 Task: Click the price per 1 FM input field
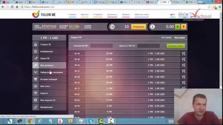pyautogui.click(x=148, y=46)
